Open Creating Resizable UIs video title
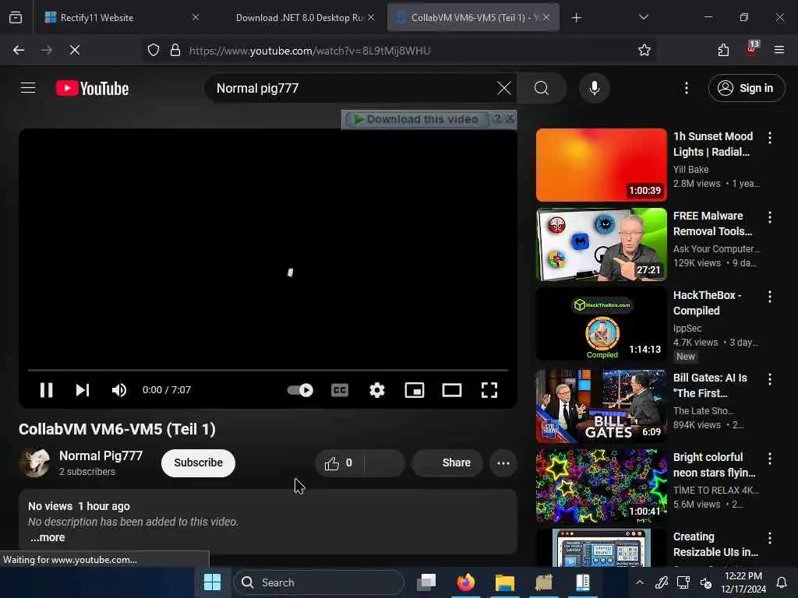Screen dimensions: 798x598 pos(715,544)
